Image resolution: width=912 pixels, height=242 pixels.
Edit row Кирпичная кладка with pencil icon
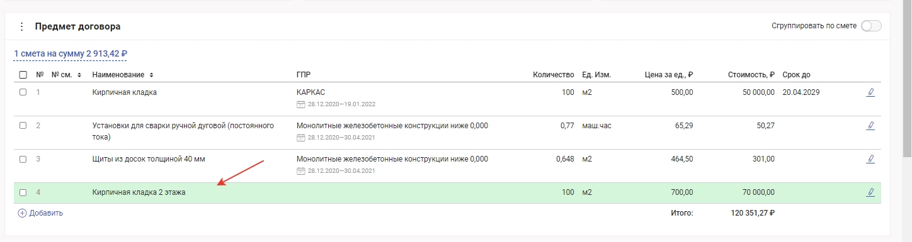(870, 92)
